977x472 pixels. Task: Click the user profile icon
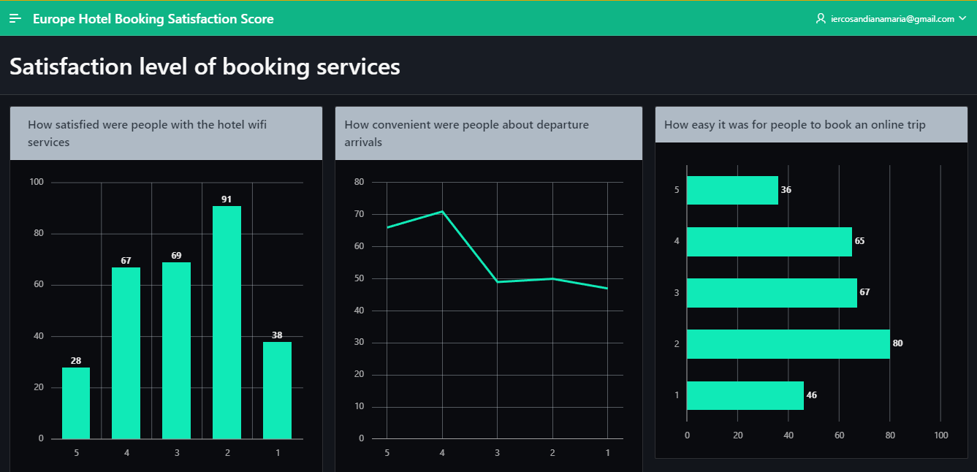point(821,19)
